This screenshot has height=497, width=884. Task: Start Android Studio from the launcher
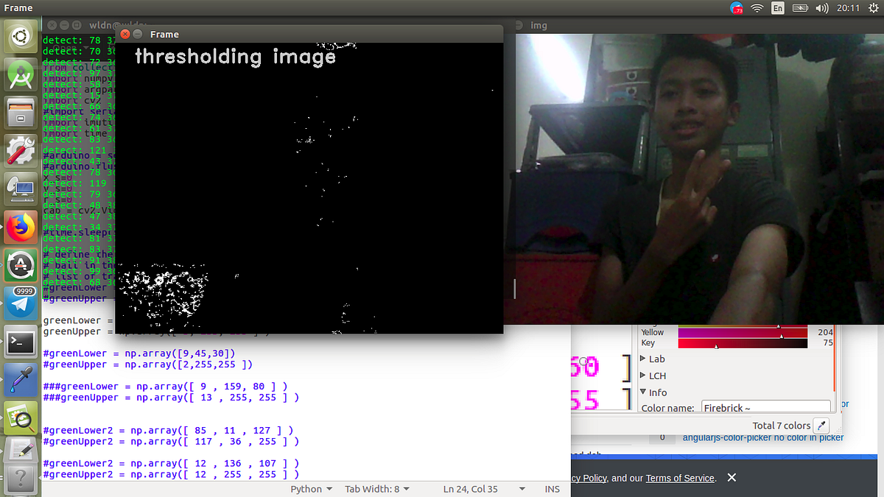20,74
